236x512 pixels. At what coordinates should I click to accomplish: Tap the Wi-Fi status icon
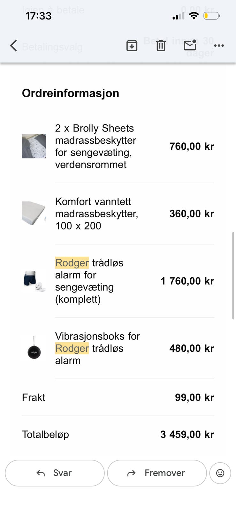click(x=194, y=15)
